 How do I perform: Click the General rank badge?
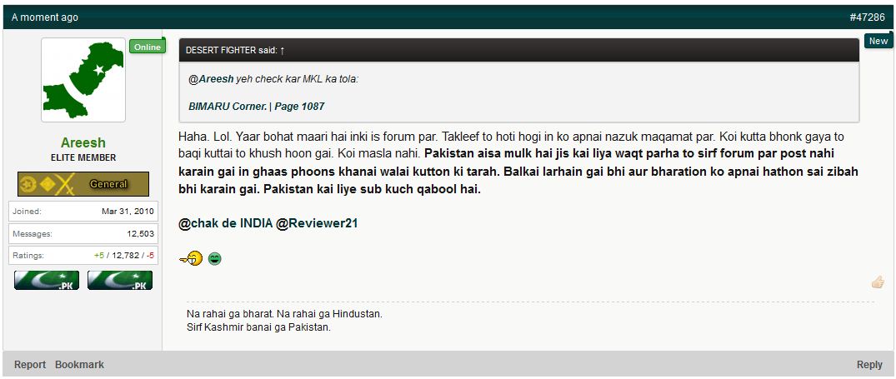tap(83, 184)
